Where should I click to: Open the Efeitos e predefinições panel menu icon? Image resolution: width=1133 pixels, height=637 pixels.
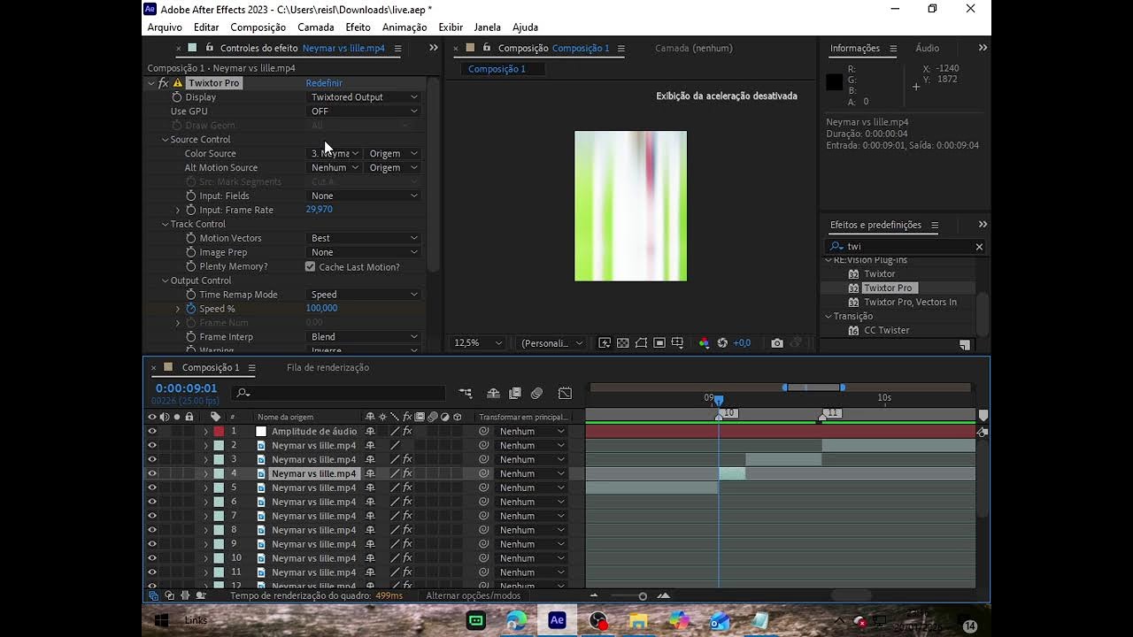[x=935, y=225]
